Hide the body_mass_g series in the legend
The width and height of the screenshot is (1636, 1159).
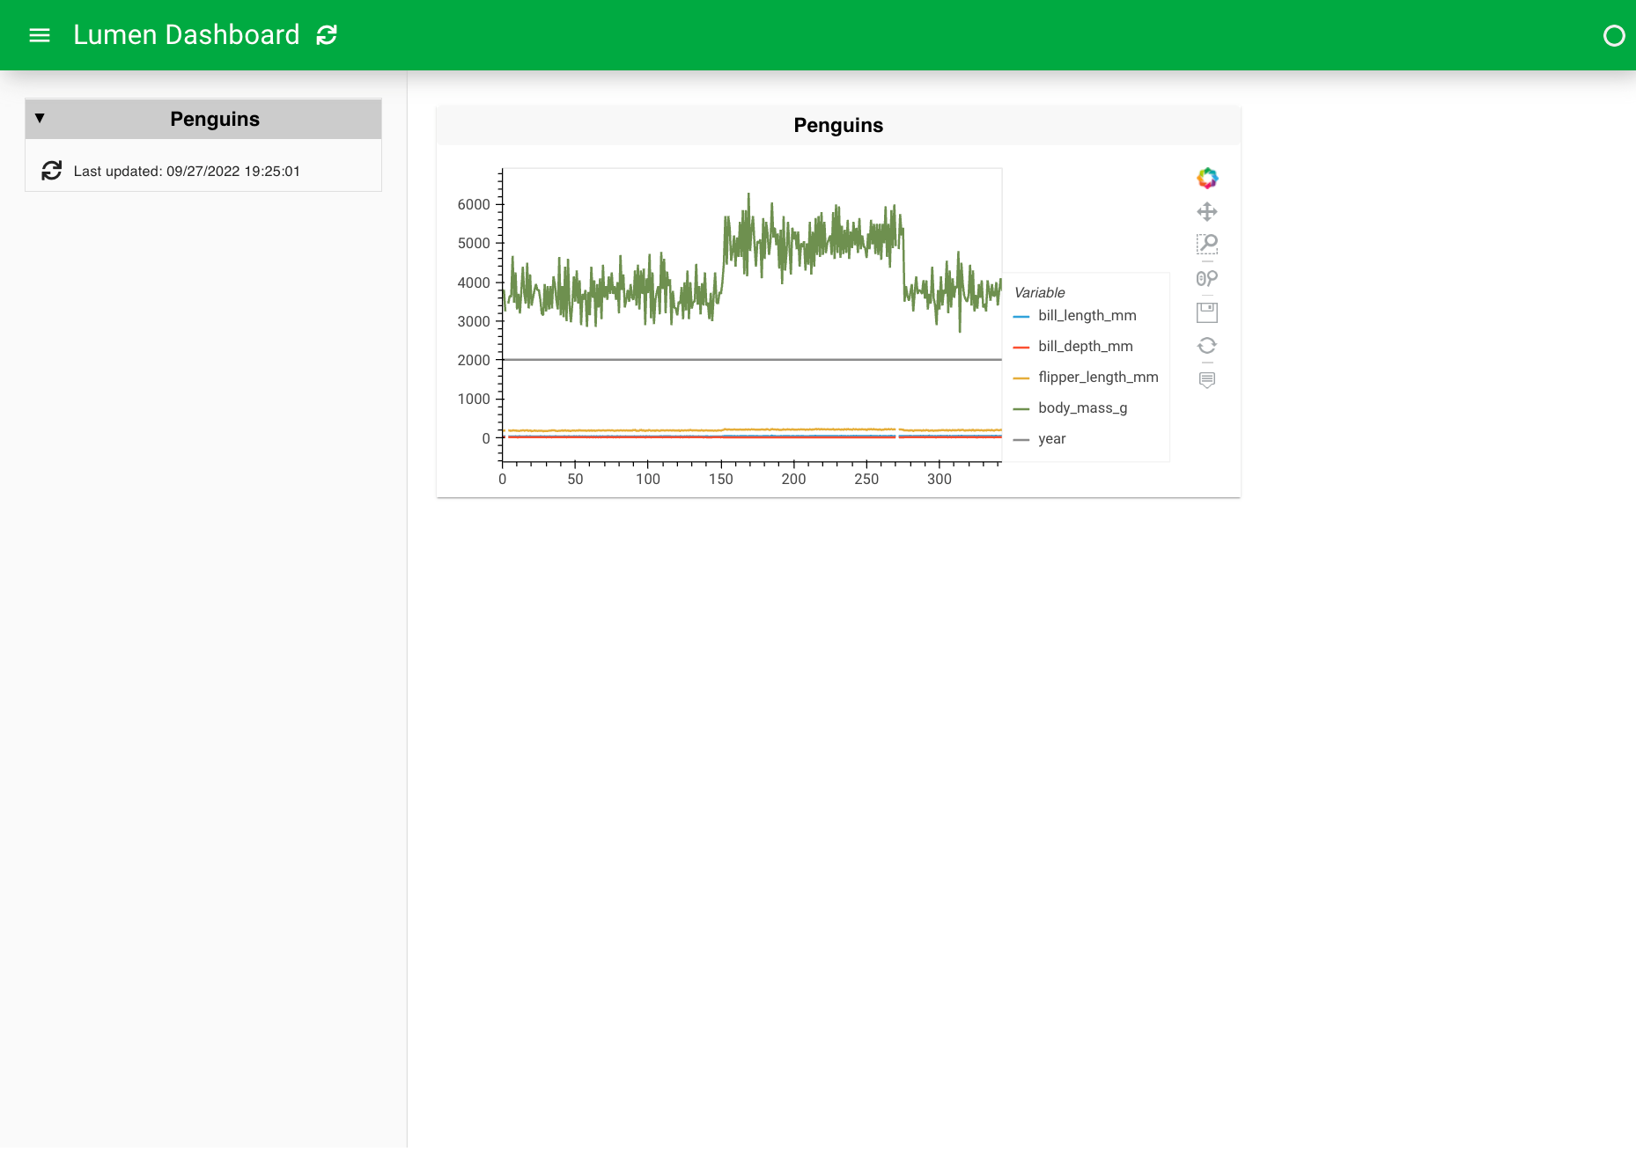point(1080,407)
